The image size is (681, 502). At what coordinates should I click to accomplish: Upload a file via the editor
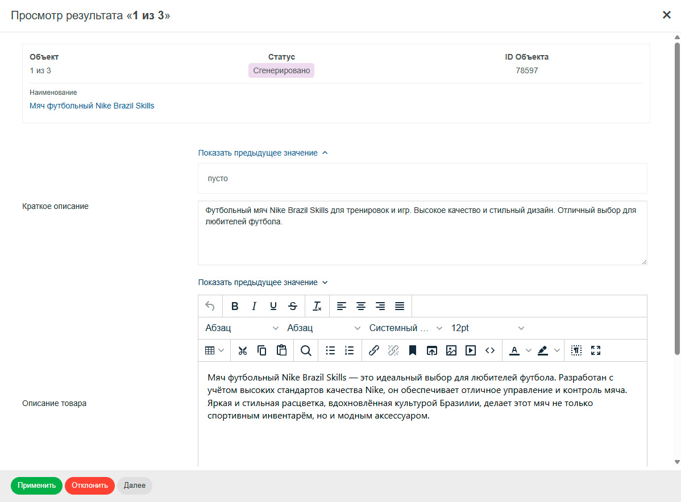(431, 350)
